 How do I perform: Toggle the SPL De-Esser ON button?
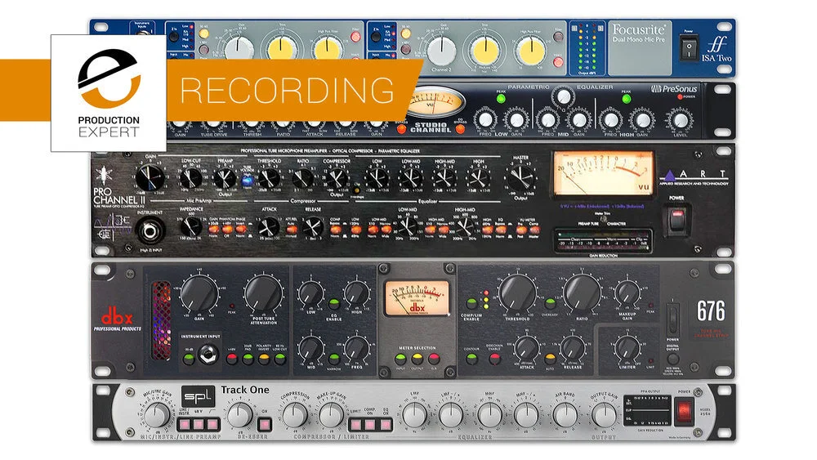pyautogui.click(x=264, y=424)
